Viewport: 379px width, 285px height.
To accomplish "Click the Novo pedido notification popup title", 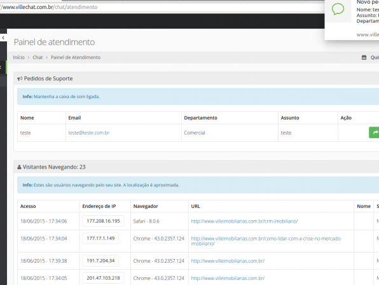I will (368, 2).
